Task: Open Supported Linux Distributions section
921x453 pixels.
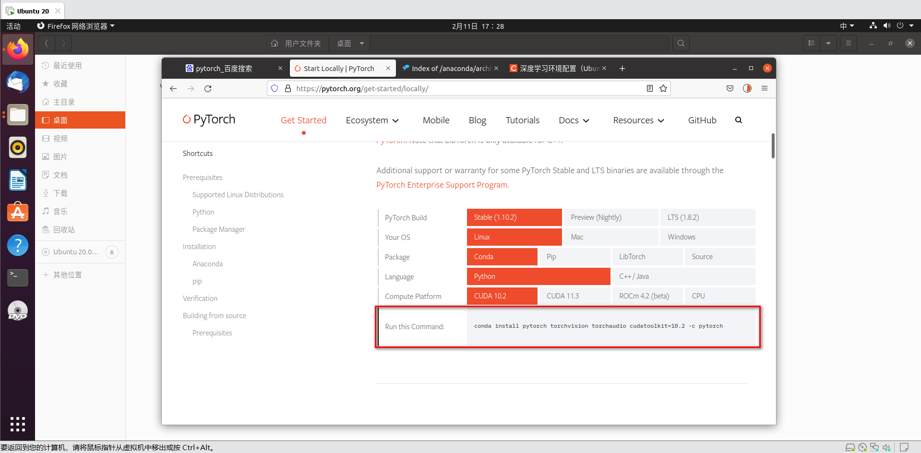Action: [x=238, y=194]
